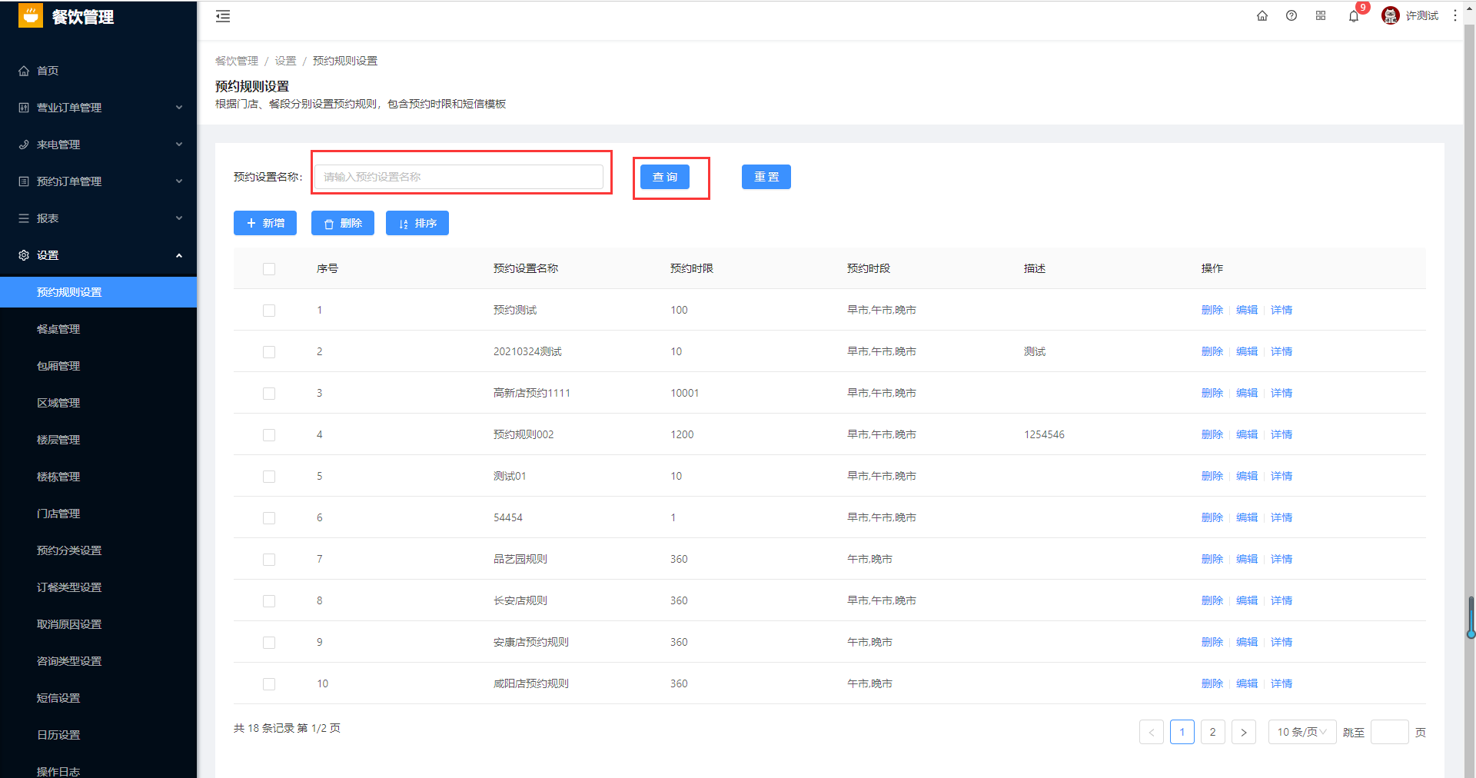Click 编辑 for the 预约测试 row
The height and width of the screenshot is (778, 1476).
(x=1247, y=310)
